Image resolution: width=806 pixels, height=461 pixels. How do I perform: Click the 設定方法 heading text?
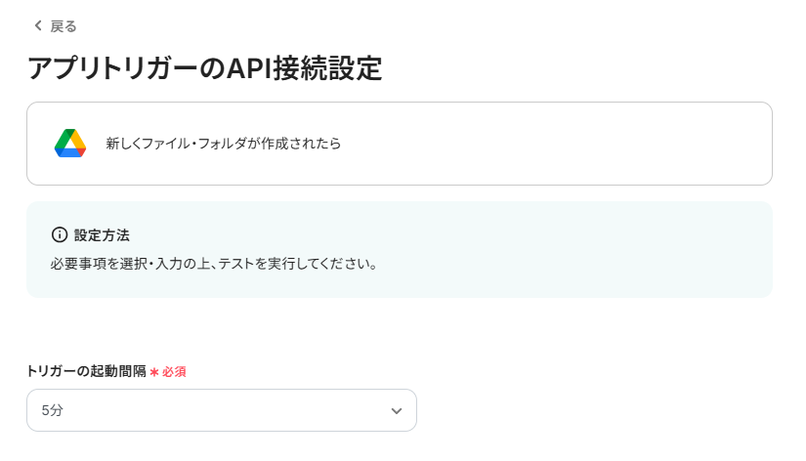click(x=102, y=235)
